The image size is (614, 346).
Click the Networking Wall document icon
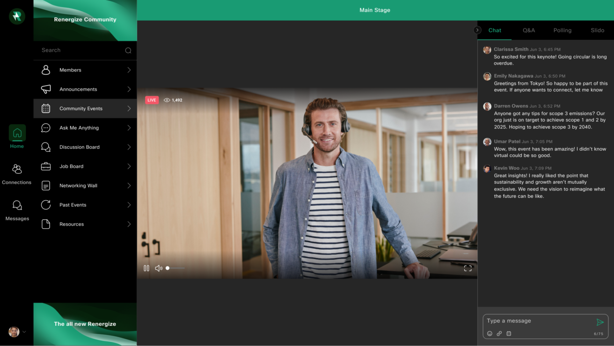tap(46, 186)
